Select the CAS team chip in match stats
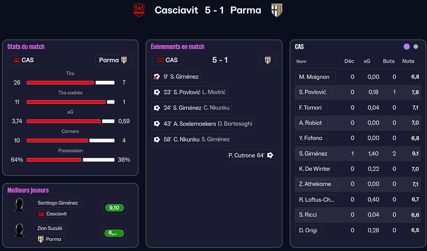This screenshot has height=251, width=427. coord(23,60)
